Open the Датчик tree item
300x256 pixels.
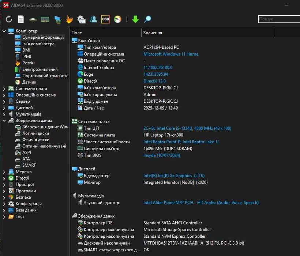click(29, 82)
